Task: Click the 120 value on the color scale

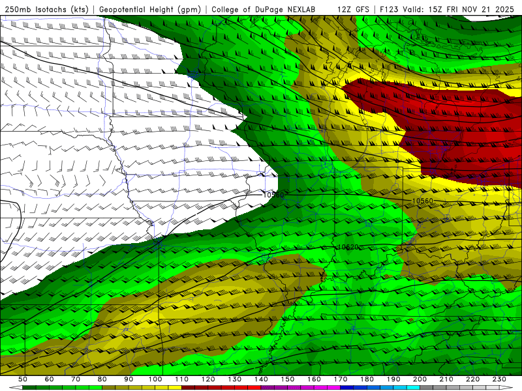Action: [208, 379]
